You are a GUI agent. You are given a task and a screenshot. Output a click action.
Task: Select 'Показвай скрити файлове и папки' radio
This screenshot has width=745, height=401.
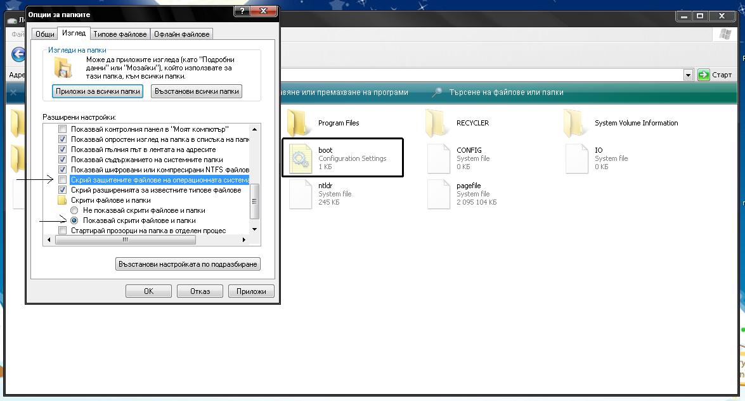coord(74,220)
